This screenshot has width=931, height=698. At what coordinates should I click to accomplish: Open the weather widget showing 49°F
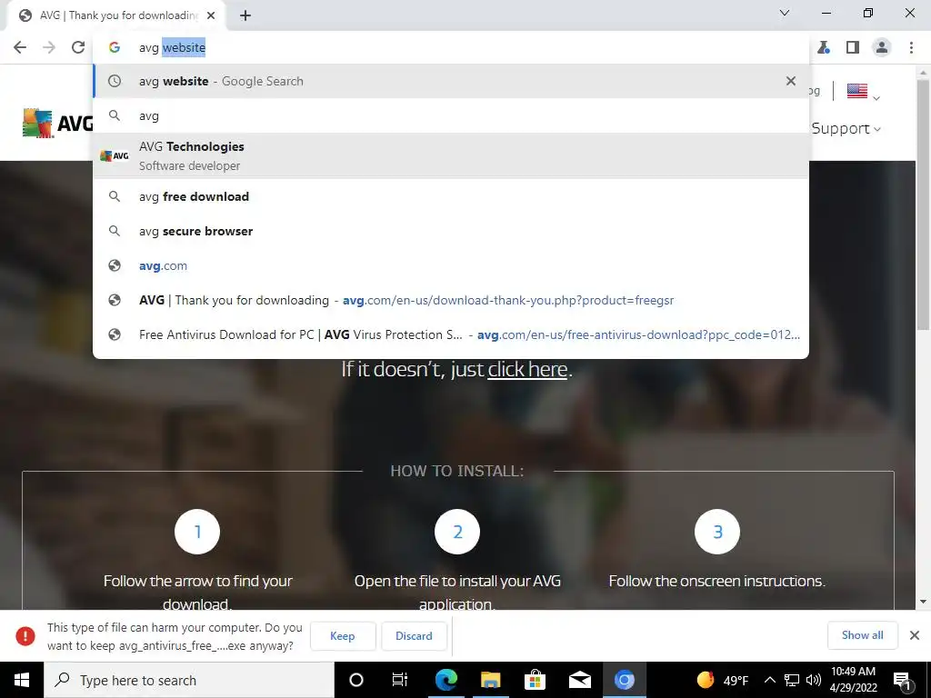pyautogui.click(x=722, y=680)
